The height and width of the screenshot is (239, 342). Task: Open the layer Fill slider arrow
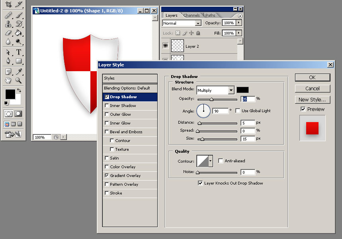pos(239,33)
